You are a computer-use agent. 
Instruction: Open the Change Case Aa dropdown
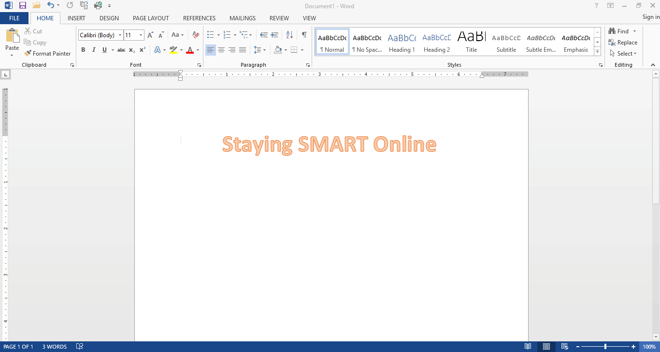[x=178, y=35]
